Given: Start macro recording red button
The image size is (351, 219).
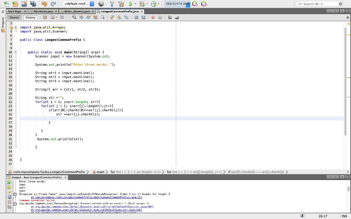Looking at the screenshot, I should [x=153, y=17].
